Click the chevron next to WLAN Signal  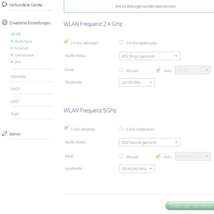pyautogui.click(x=12, y=41)
